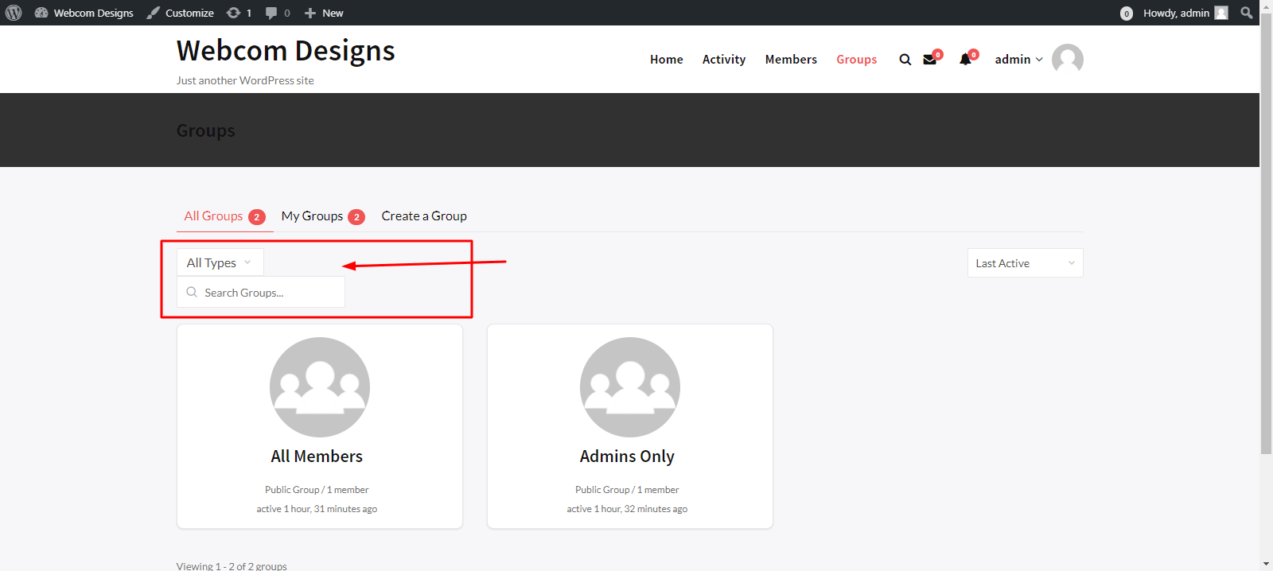Go to the Groups menu item
1273x571 pixels.
click(x=857, y=60)
